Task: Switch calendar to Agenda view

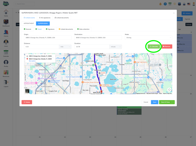Action: pyautogui.click(x=187, y=19)
